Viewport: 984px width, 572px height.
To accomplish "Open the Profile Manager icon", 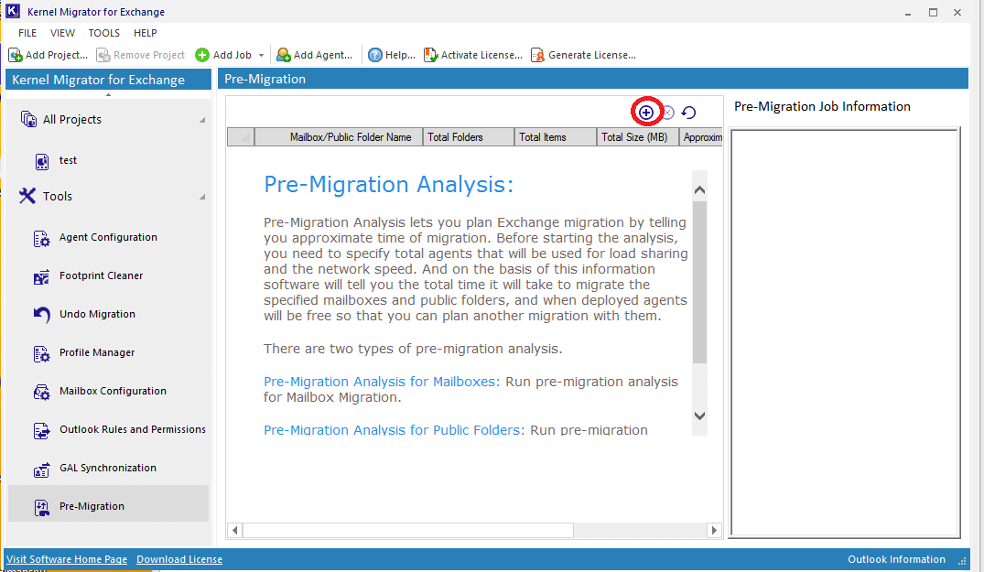I will (41, 354).
